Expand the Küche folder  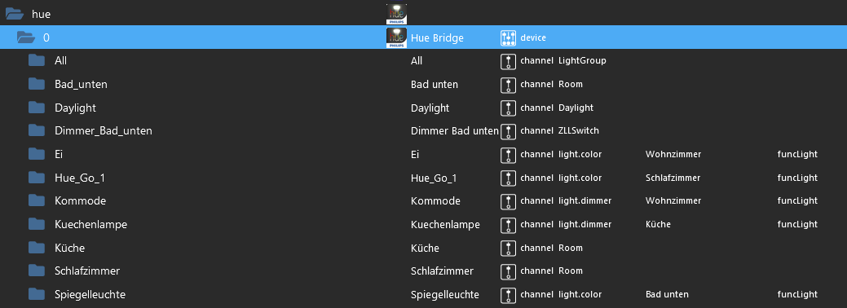pyautogui.click(x=36, y=248)
